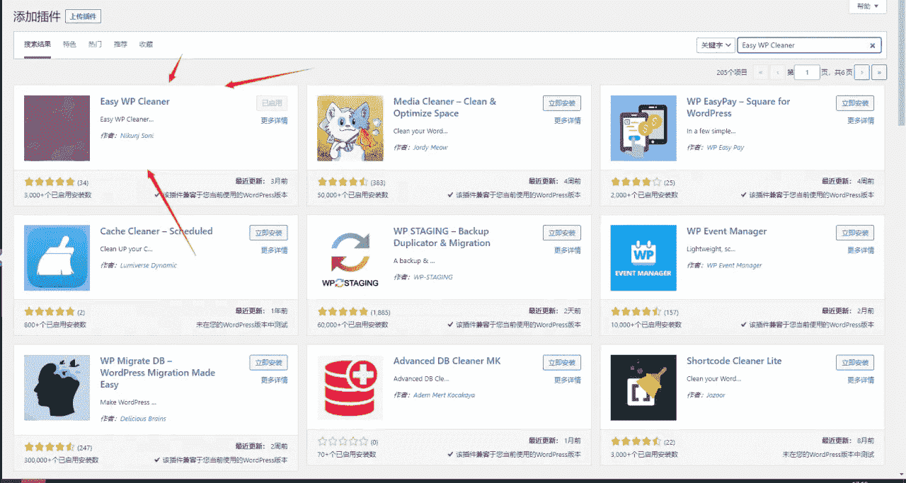
Task: Click the WP EasyPay phone icon
Action: click(643, 128)
